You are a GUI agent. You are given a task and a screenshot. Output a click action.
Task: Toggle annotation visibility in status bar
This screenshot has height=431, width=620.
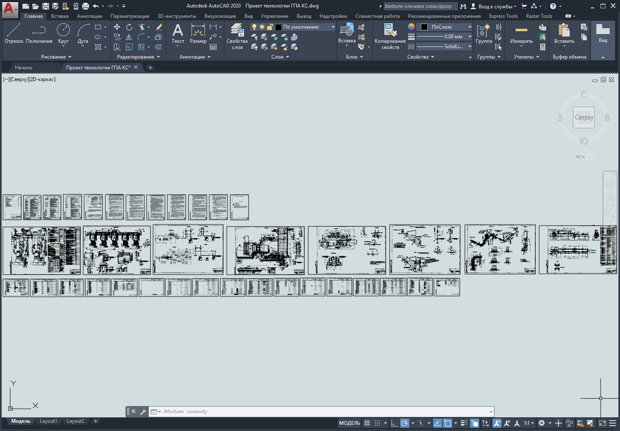point(497,423)
